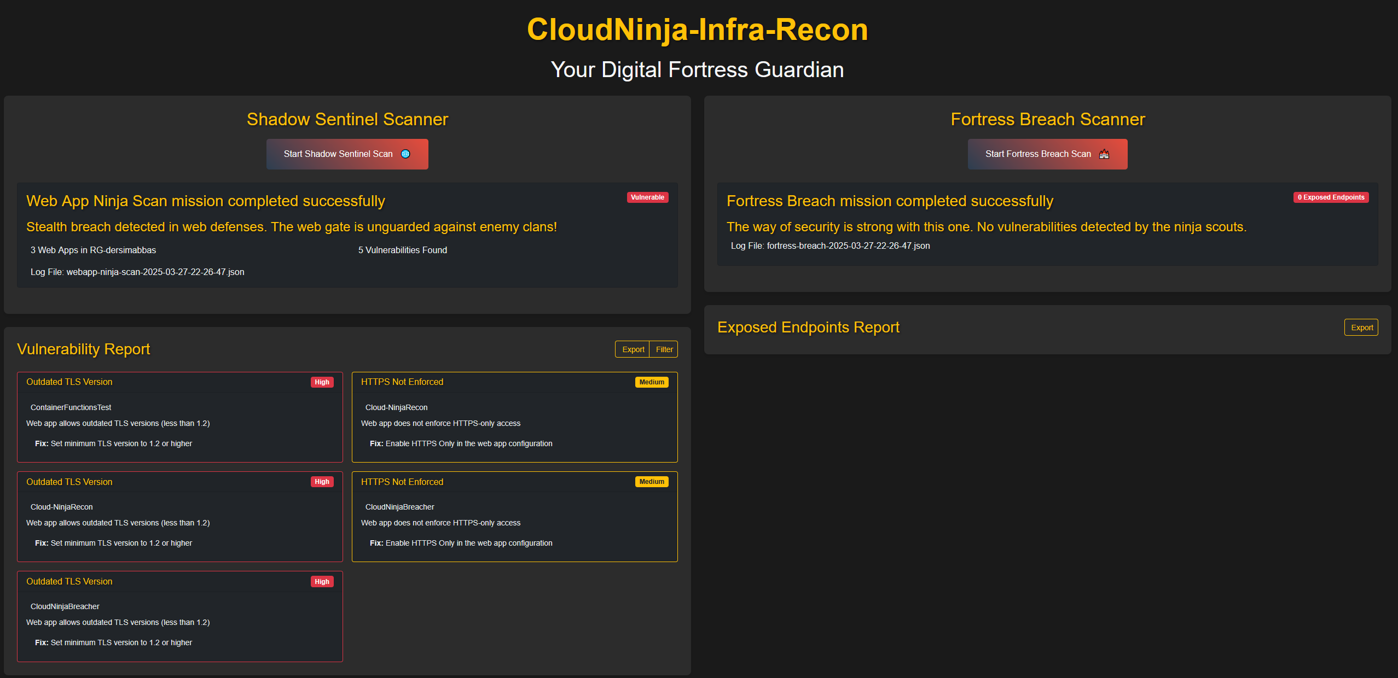The width and height of the screenshot is (1398, 678).
Task: Click Medium badge on CloudNinjaBreacher HTTPS card
Action: pyautogui.click(x=652, y=482)
